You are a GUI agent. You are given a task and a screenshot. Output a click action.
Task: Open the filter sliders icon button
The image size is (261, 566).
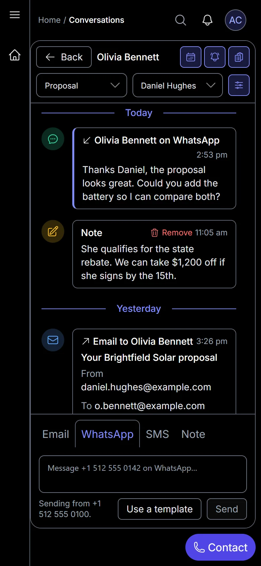tap(239, 85)
